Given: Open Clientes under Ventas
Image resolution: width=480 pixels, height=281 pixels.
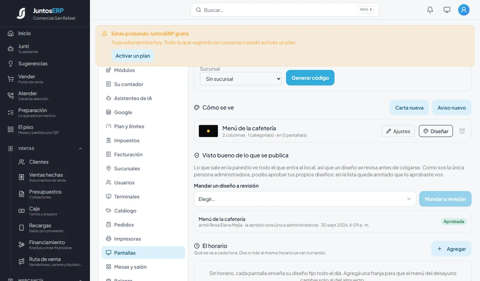Looking at the screenshot, I should tap(50, 162).
